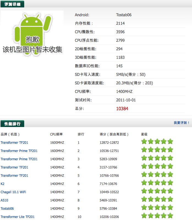Click the CPU整数性 value 3596
The width and height of the screenshot is (192, 221).
120,32
